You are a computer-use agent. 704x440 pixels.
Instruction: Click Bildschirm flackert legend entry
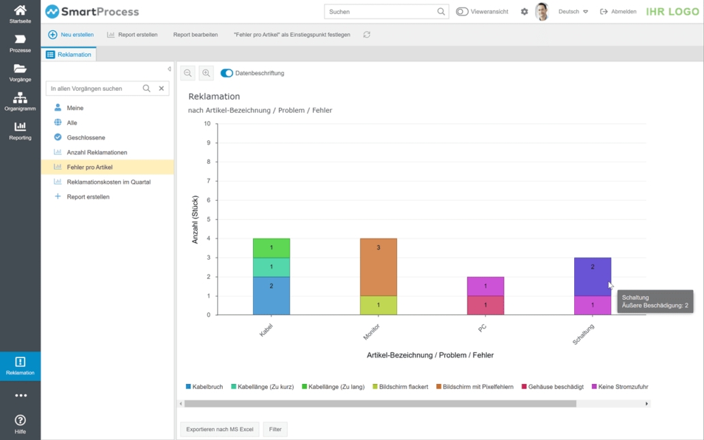point(400,387)
